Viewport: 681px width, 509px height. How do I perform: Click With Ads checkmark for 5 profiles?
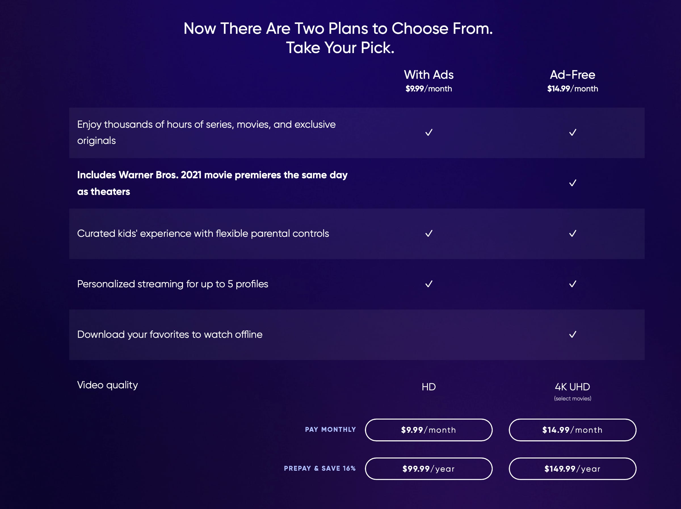click(x=428, y=284)
